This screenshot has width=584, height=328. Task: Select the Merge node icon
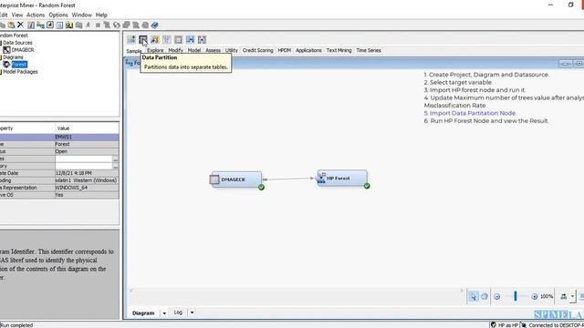pos(190,39)
